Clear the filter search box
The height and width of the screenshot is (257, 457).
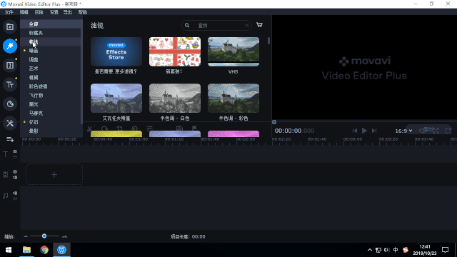[x=247, y=26]
